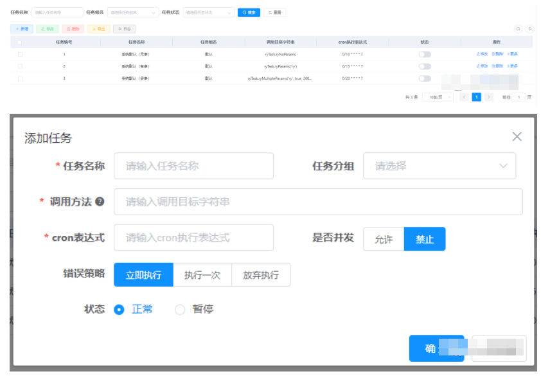Click the 前往 page jump input
Image resolution: width=541 pixels, height=376 pixels.
click(x=519, y=97)
